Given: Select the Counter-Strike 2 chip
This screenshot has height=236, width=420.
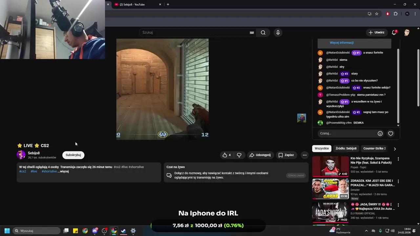Looking at the screenshot, I should pos(374,148).
